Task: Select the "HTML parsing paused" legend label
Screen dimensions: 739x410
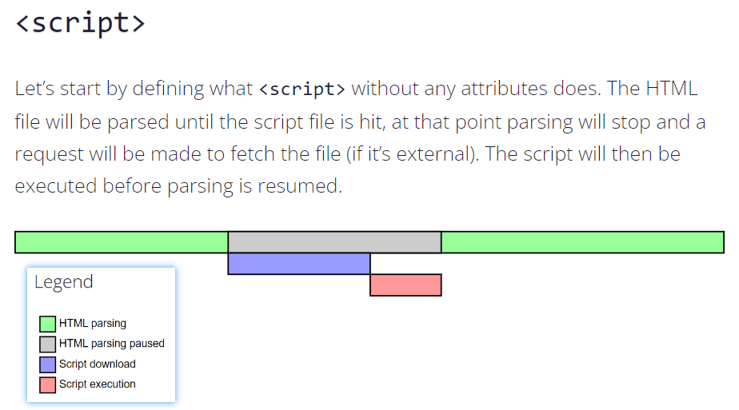Action: (112, 344)
